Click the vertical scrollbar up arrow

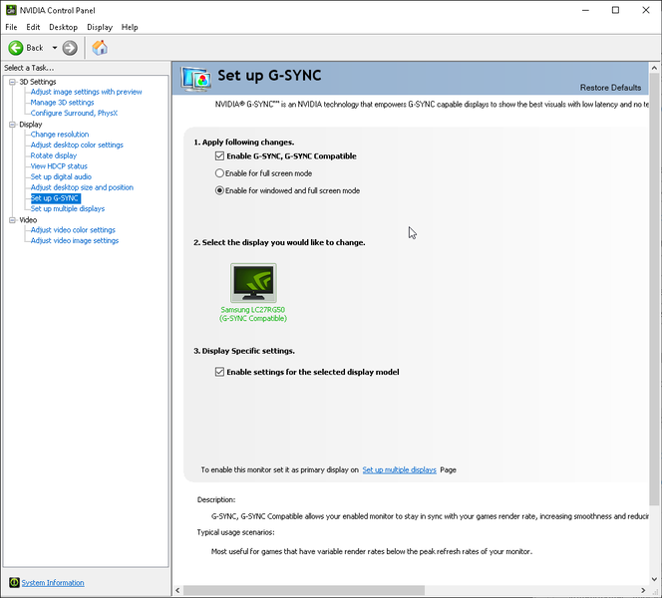pyautogui.click(x=654, y=68)
